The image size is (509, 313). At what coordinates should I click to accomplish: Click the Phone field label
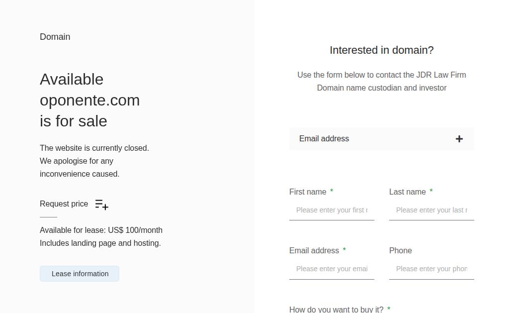(400, 251)
